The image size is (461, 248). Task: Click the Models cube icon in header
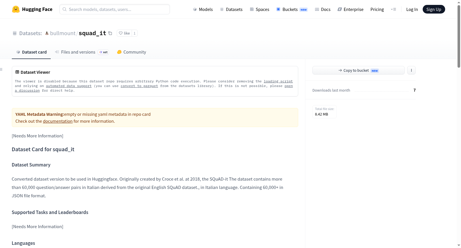point(195,9)
